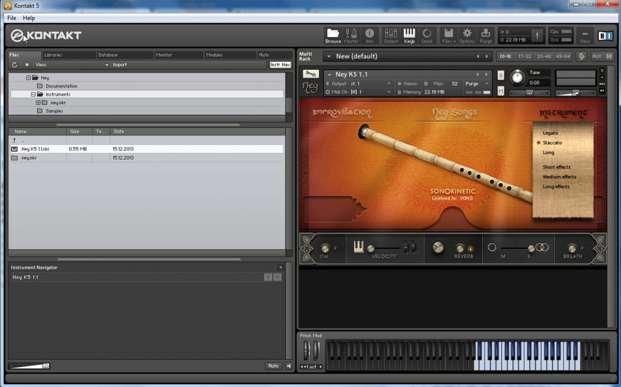
Task: Open the Quick-Load browser
Action: pyautogui.click(x=427, y=36)
